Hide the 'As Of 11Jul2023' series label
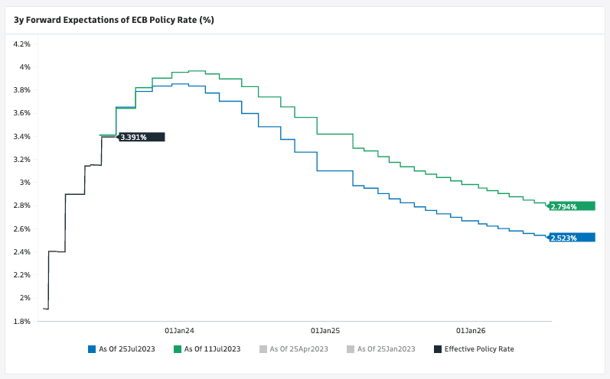The width and height of the screenshot is (610, 379). coord(212,349)
